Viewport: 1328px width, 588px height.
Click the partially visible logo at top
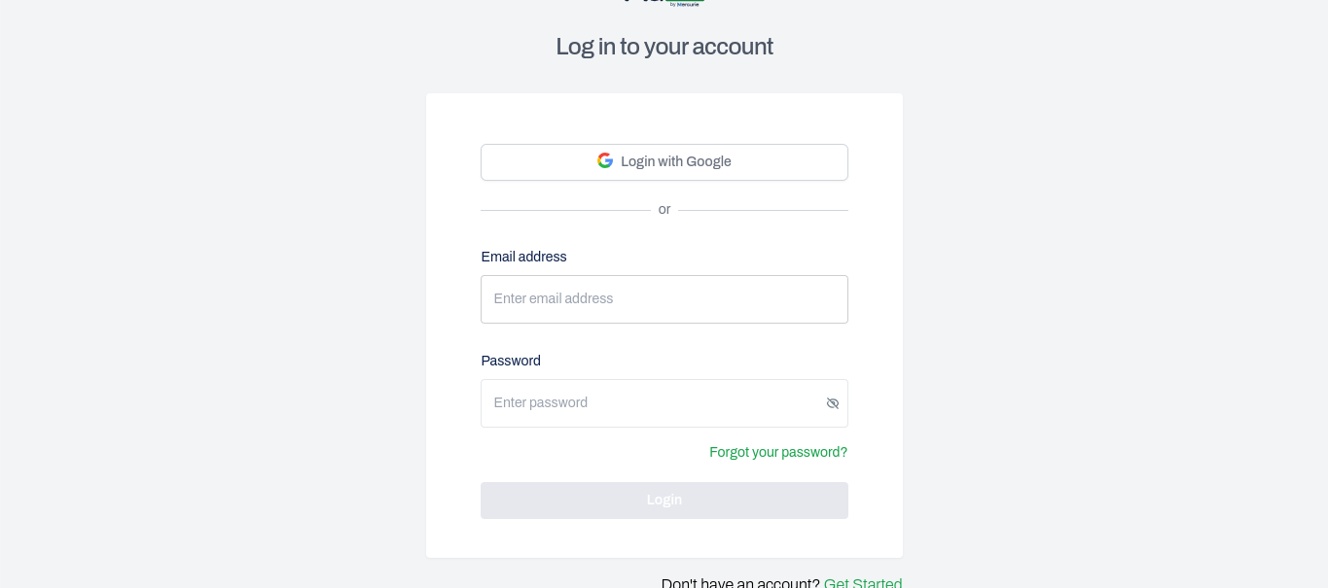coord(664,3)
